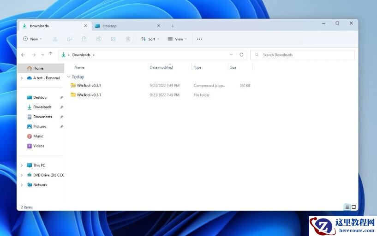Click the 360 KB size value
377x236 pixels.
click(245, 85)
